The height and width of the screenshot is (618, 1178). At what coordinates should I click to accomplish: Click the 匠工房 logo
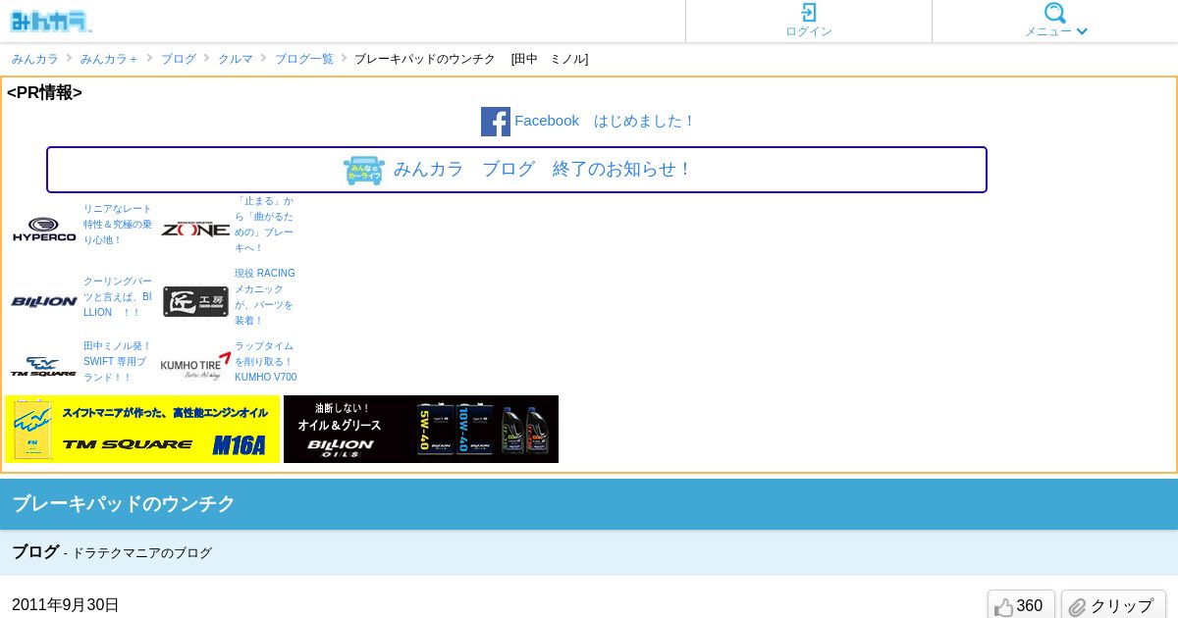(195, 301)
